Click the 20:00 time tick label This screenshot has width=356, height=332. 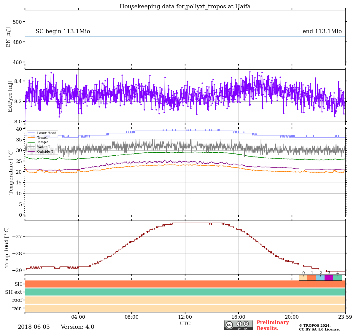click(x=292, y=317)
